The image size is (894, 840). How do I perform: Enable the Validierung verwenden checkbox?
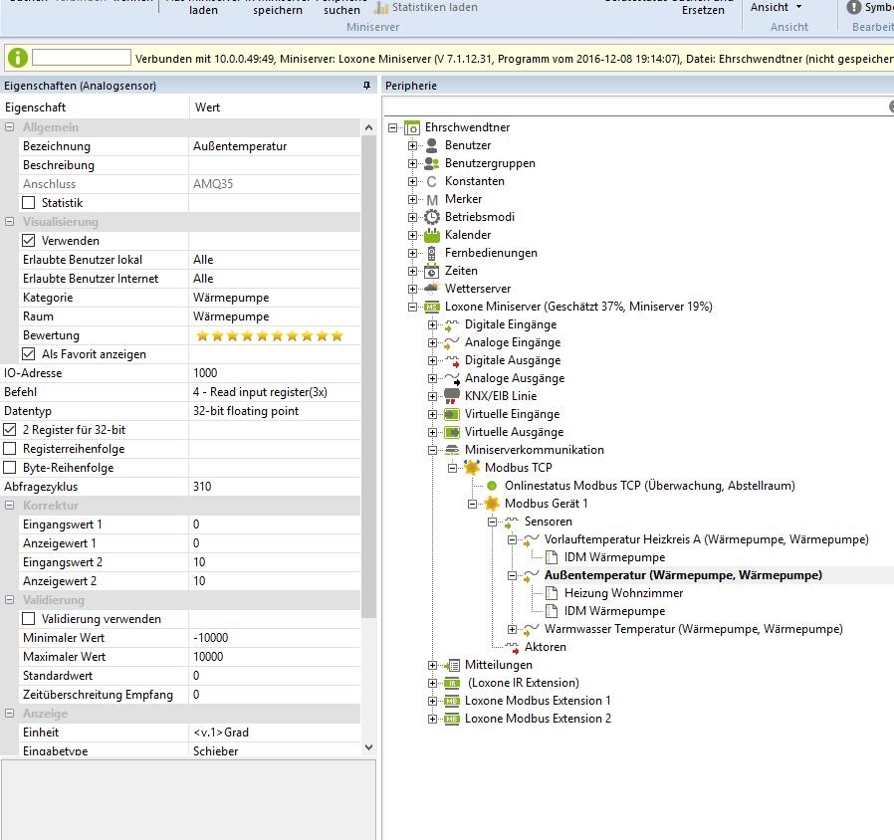click(29, 619)
